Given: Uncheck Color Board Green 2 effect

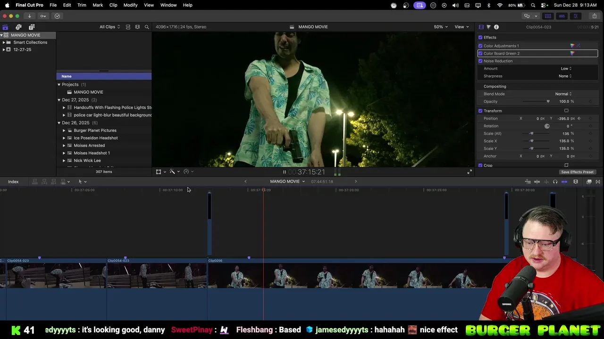Looking at the screenshot, I should click(x=480, y=53).
